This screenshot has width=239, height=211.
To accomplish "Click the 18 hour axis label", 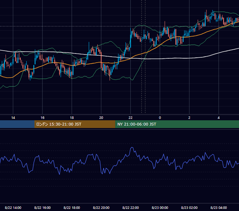I will point(72,118).
